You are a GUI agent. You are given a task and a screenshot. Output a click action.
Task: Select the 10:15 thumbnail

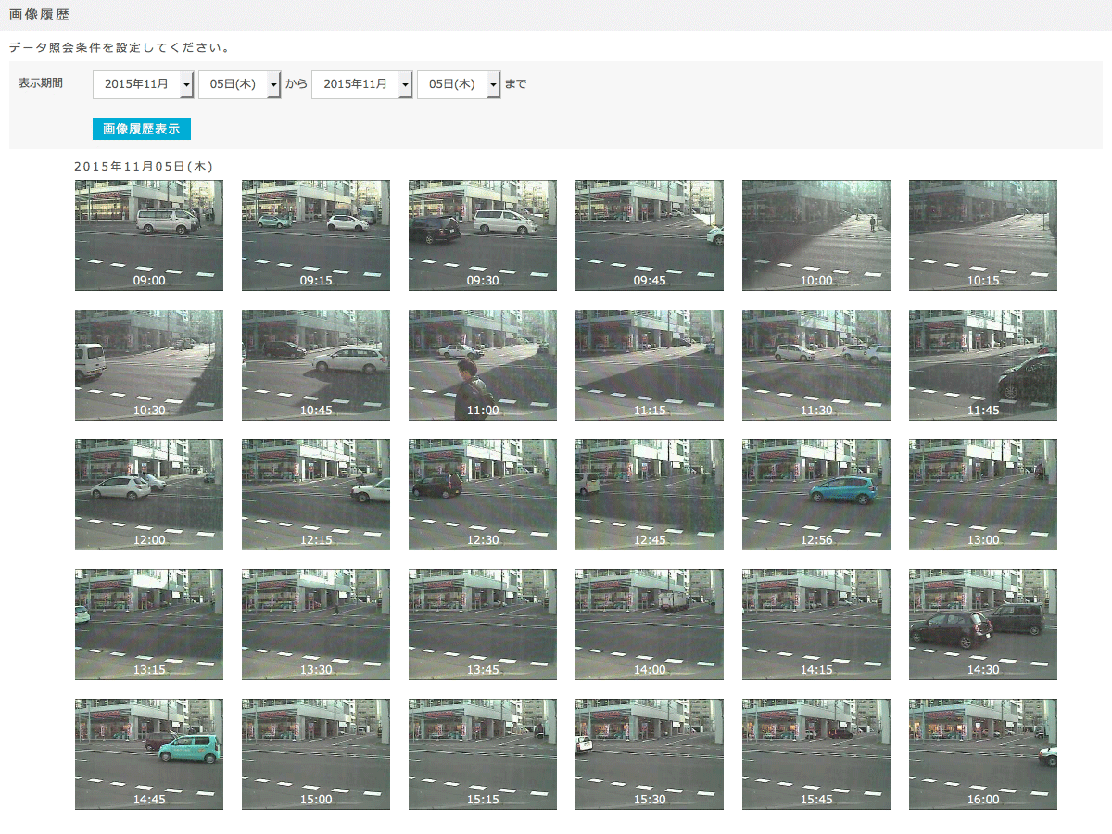(x=983, y=235)
